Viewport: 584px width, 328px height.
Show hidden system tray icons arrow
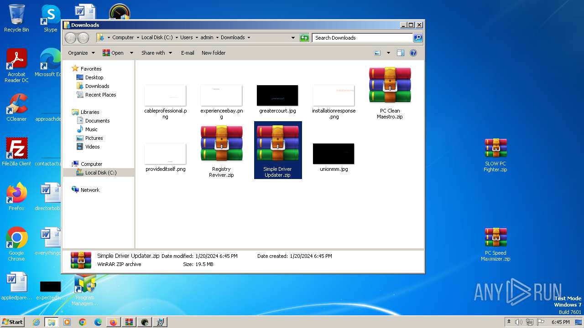point(509,322)
